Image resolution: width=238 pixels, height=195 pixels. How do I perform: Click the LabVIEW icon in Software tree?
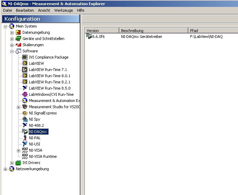click(25, 63)
